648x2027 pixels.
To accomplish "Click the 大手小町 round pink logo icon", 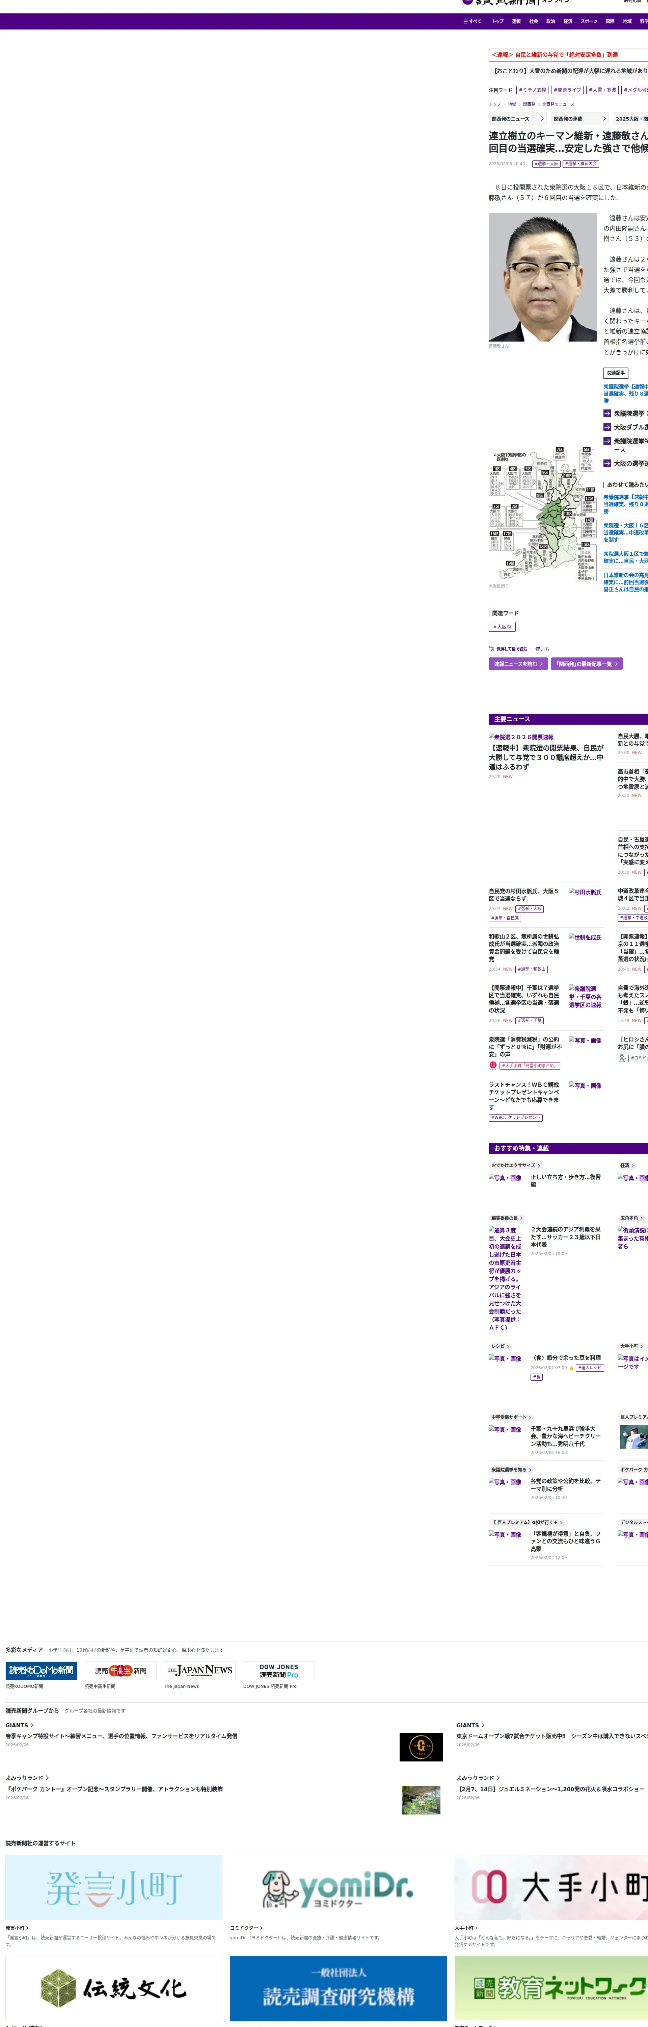I will pyautogui.click(x=493, y=1066).
